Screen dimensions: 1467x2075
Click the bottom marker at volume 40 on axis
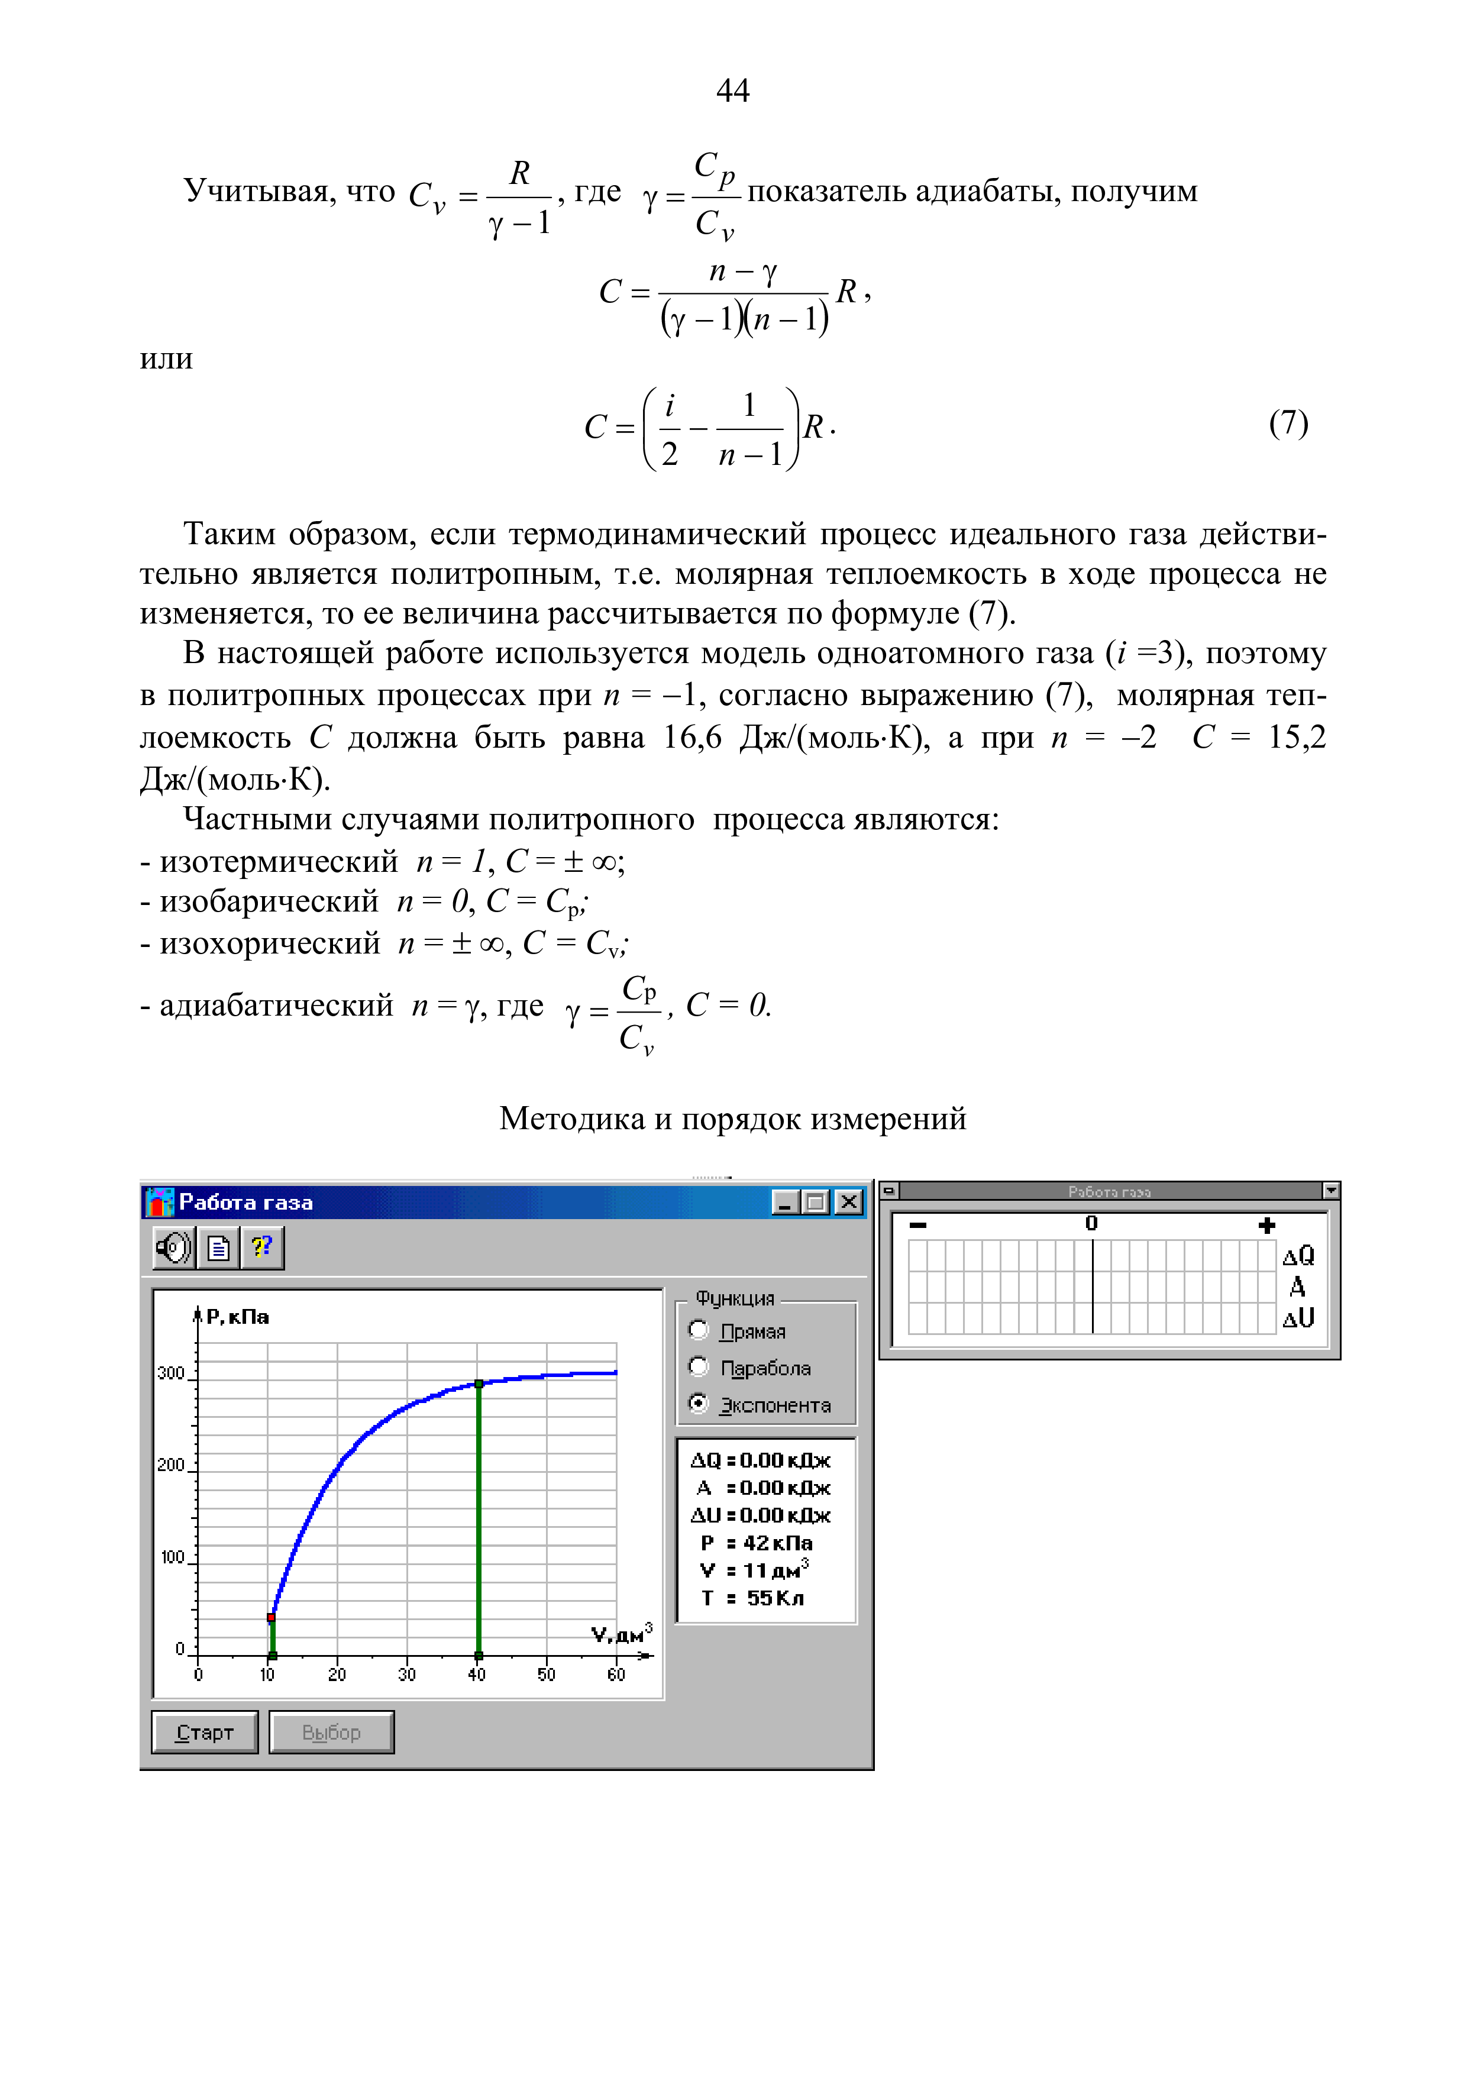click(x=479, y=1656)
